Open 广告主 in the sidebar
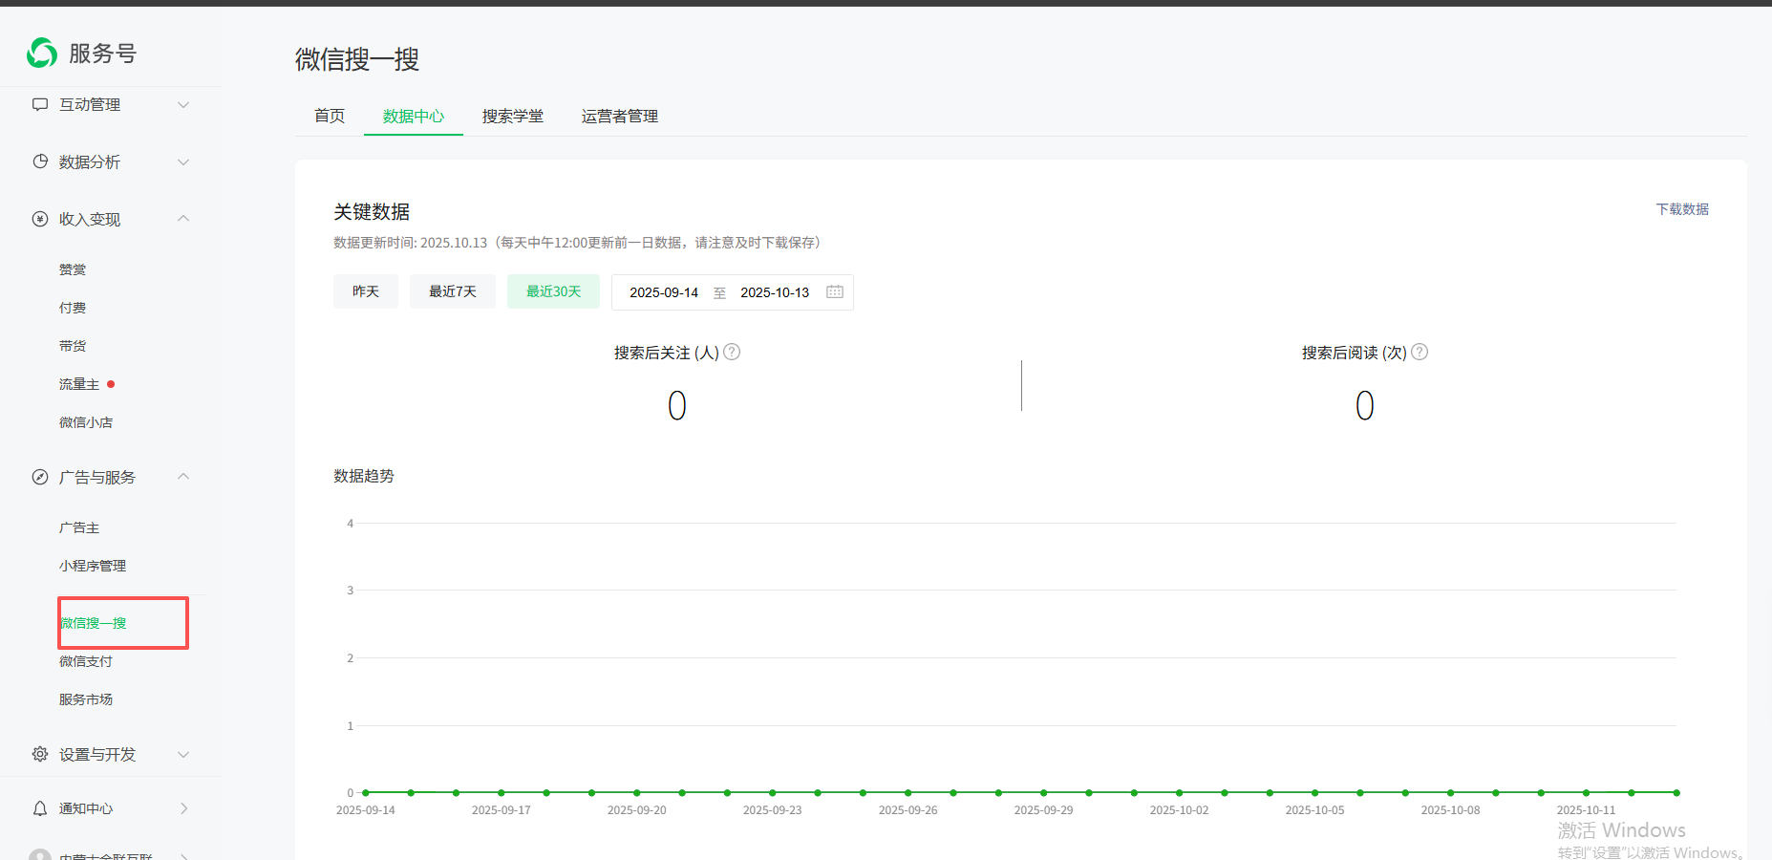 click(79, 527)
